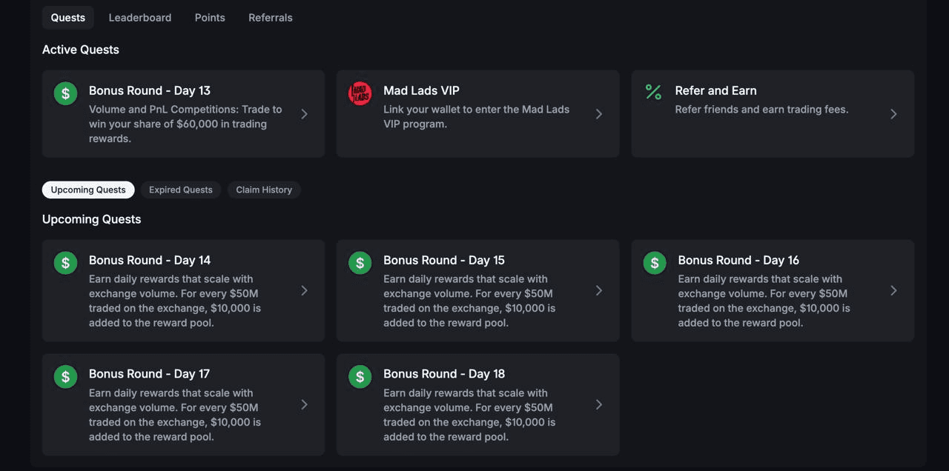Expand Bonus Round Day 13 with chevron arrow
The width and height of the screenshot is (949, 471).
tap(305, 114)
